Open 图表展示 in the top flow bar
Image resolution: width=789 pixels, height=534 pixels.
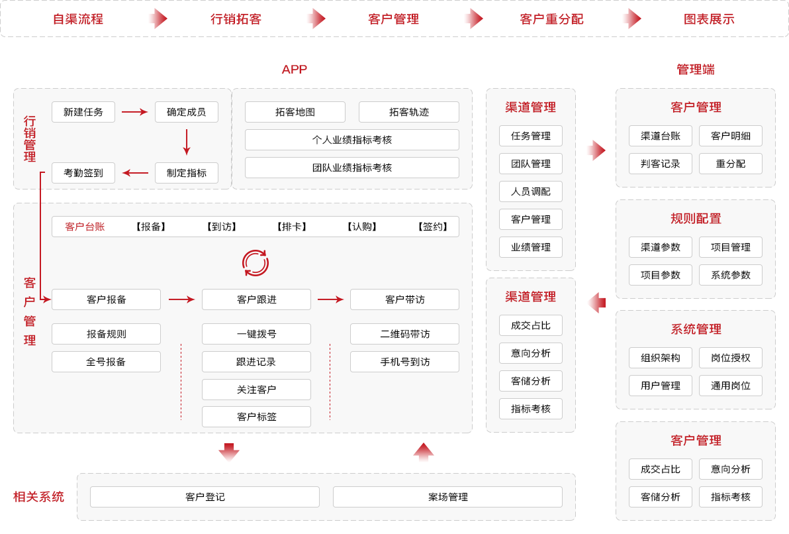pyautogui.click(x=709, y=19)
